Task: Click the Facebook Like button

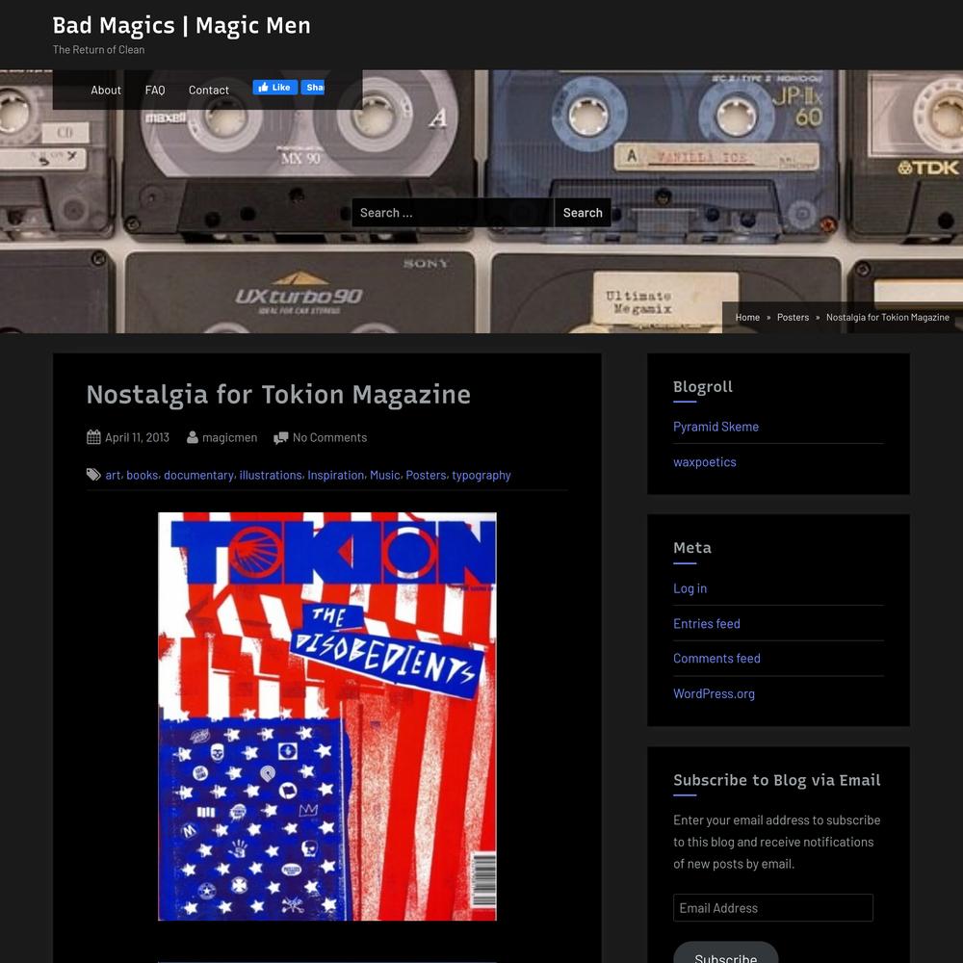Action: click(275, 88)
